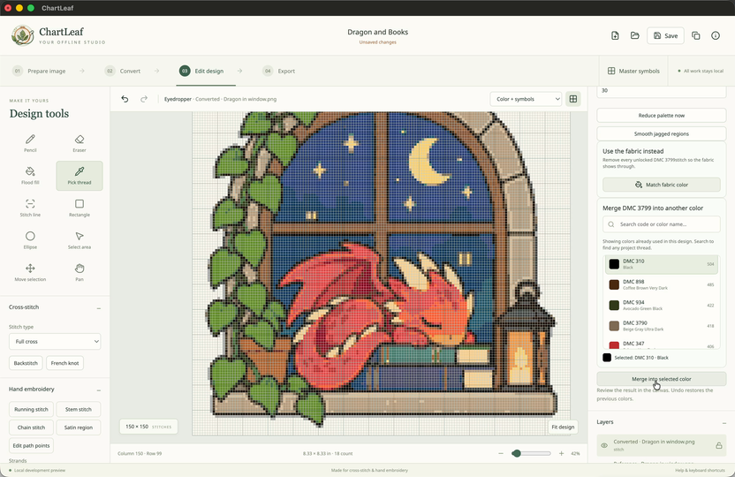
Task: Click the 42% zoom value
Action: click(575, 453)
